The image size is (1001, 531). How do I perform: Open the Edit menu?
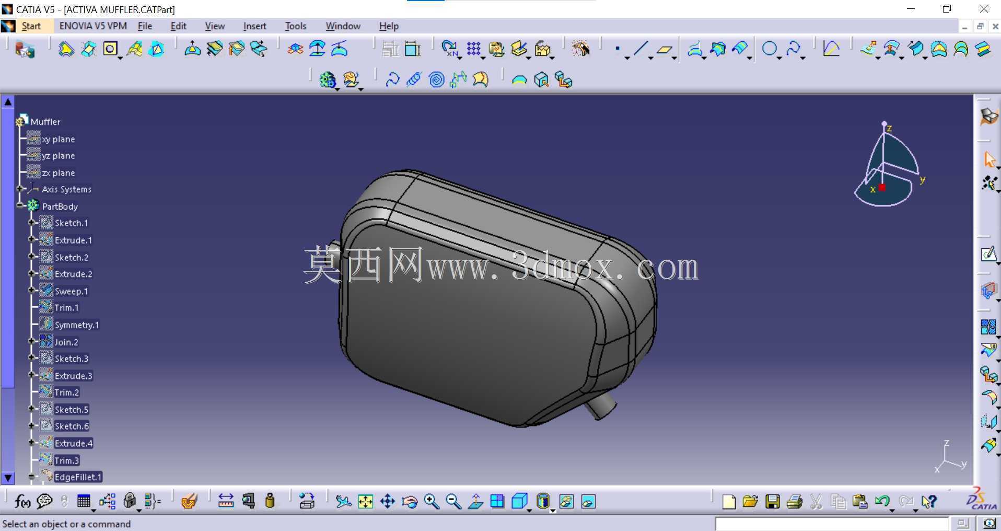tap(178, 26)
